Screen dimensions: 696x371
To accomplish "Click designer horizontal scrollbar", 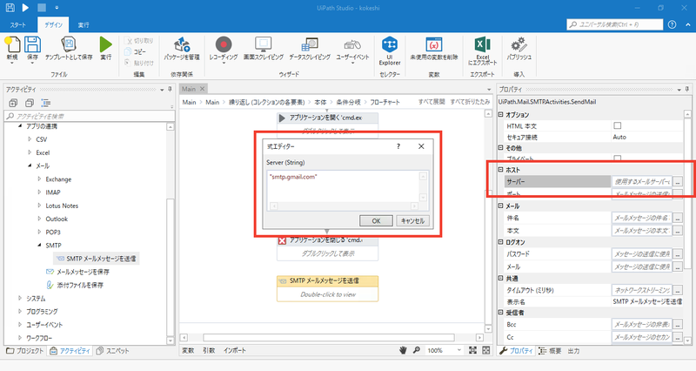I will point(329,337).
